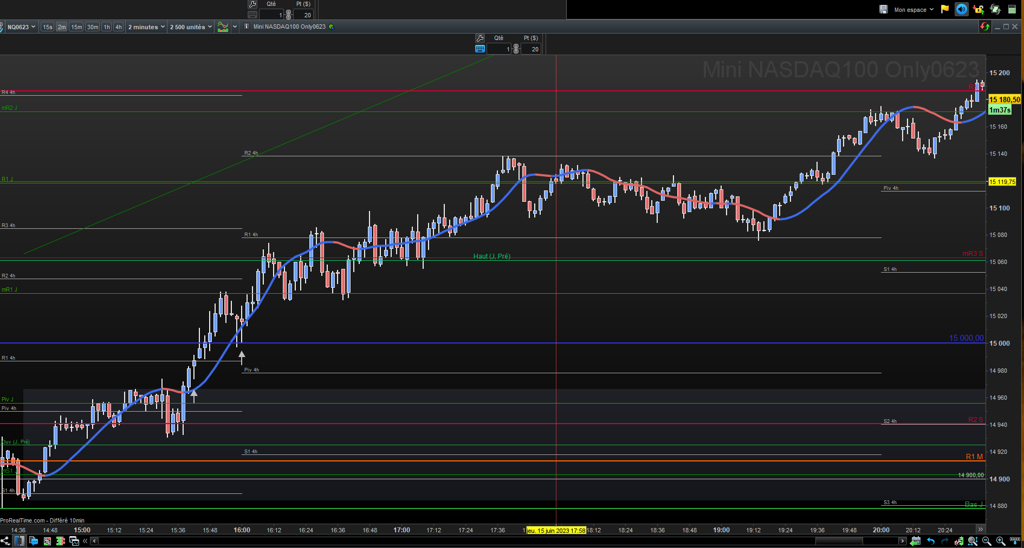
Task: Click the Qté input field above chart
Action: tap(499, 49)
